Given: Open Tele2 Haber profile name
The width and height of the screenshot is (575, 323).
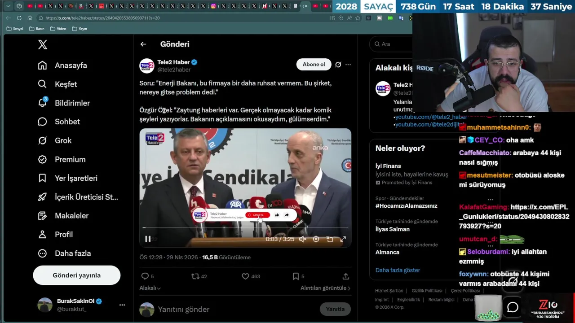Looking at the screenshot, I should [173, 62].
